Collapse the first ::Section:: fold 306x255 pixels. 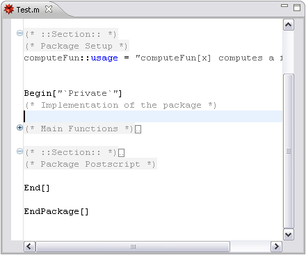(19, 33)
